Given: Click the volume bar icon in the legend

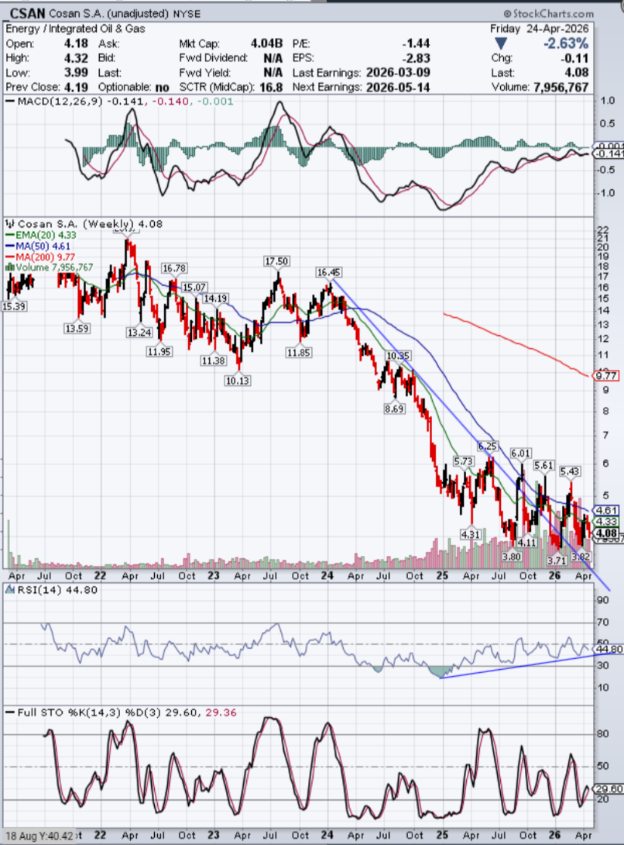Looking at the screenshot, I should [10, 267].
